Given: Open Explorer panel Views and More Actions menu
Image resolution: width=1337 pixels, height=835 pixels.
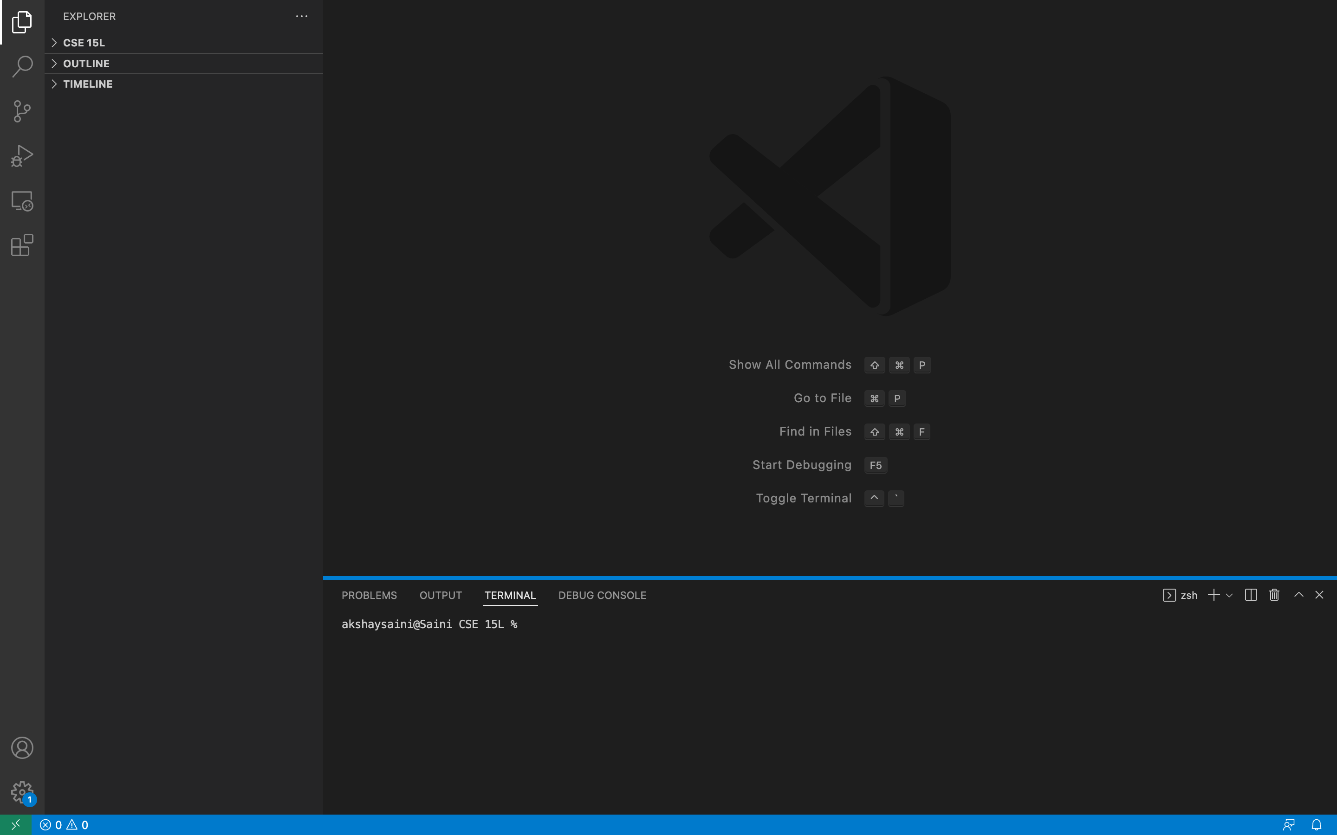Looking at the screenshot, I should click(x=302, y=16).
